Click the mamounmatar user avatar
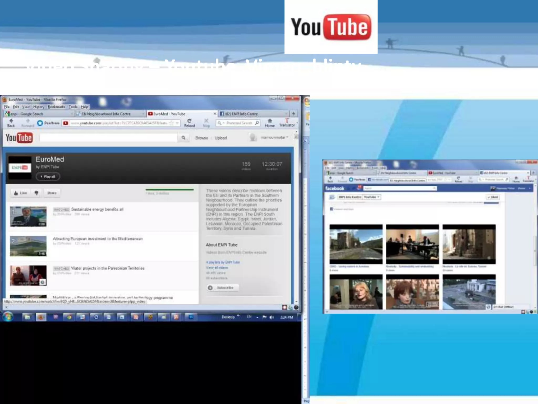The width and height of the screenshot is (538, 404). (x=253, y=137)
